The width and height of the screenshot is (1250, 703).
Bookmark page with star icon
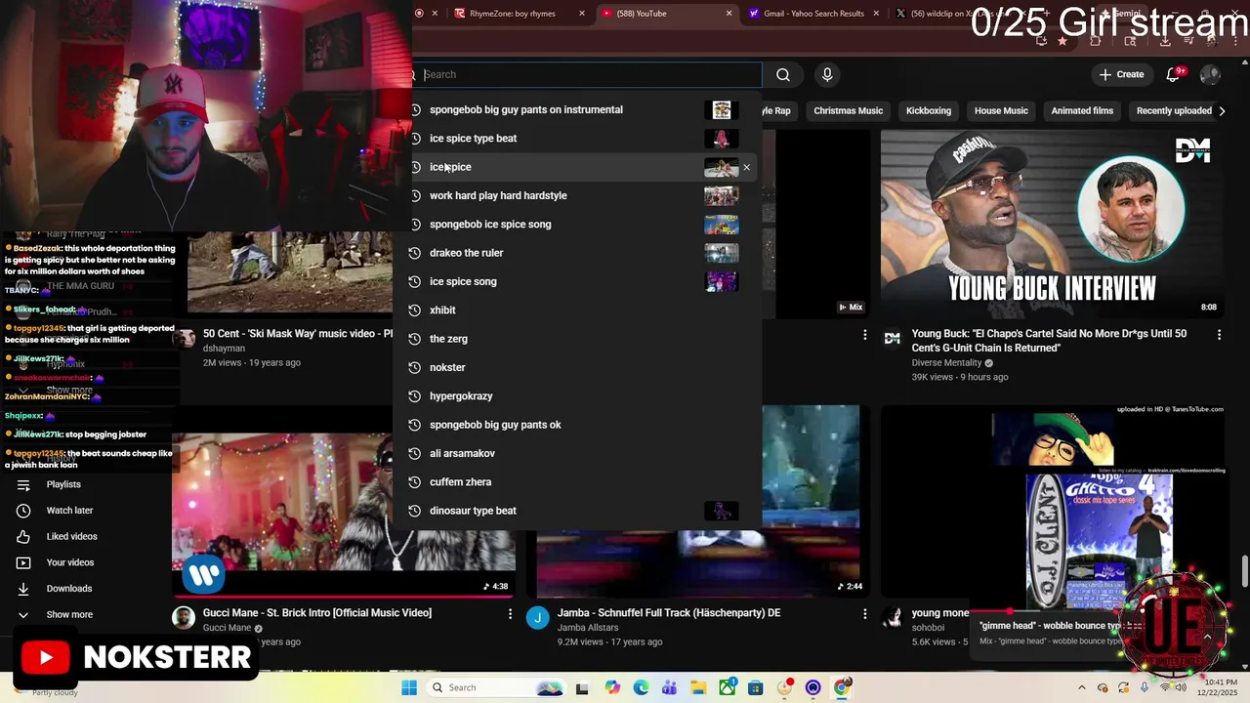(1062, 41)
